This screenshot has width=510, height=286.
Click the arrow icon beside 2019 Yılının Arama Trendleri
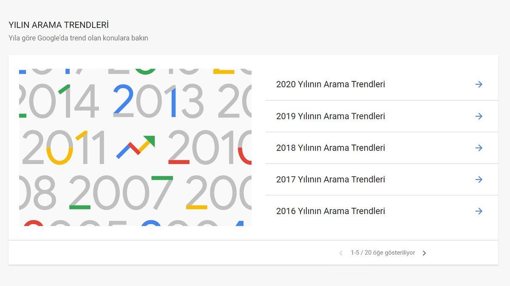pos(479,116)
